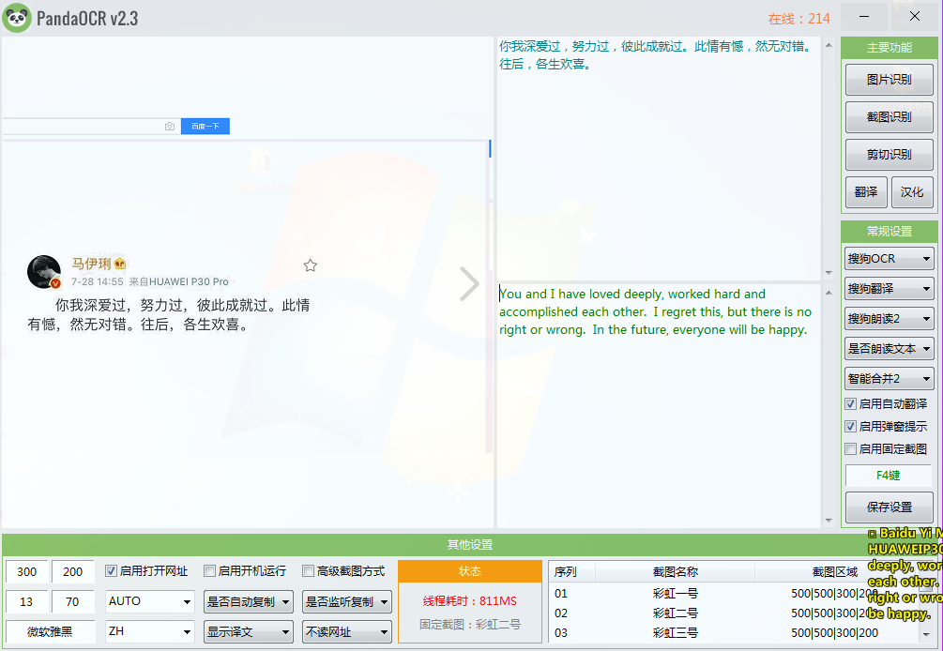Click the 翻译 button
The image size is (943, 651).
point(866,191)
